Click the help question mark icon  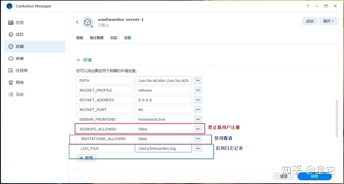pyautogui.click(x=308, y=6)
